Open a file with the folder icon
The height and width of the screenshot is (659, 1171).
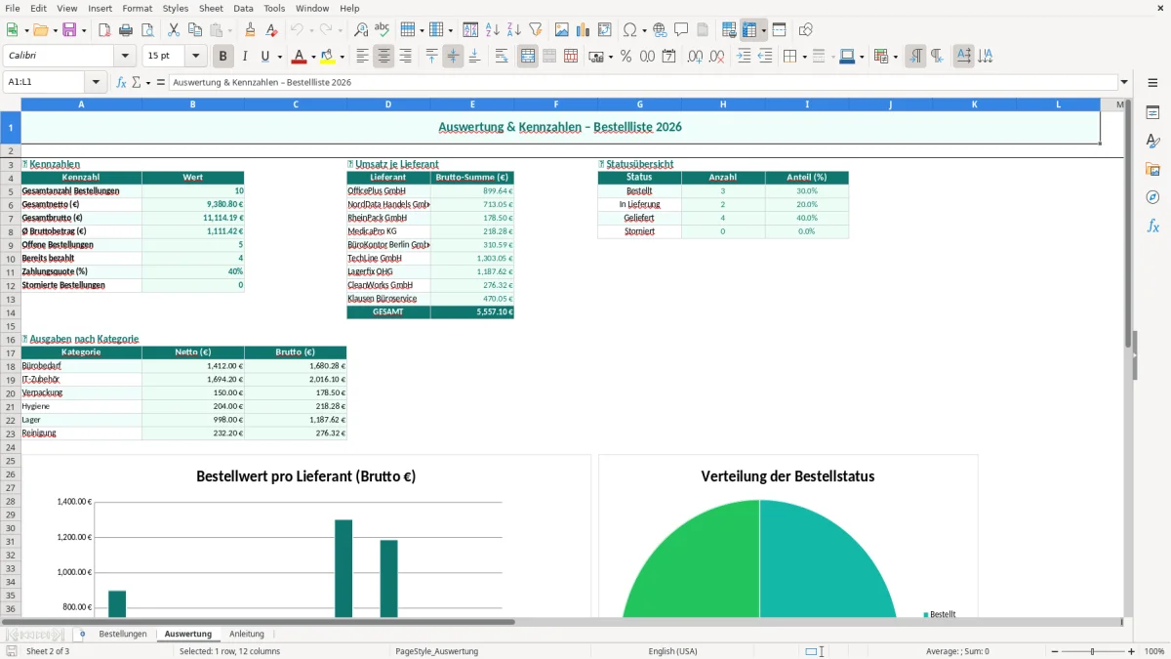click(40, 30)
